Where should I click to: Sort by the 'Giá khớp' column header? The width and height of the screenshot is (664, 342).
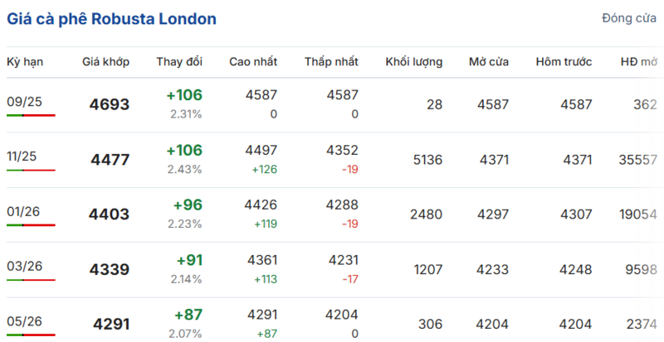click(105, 62)
